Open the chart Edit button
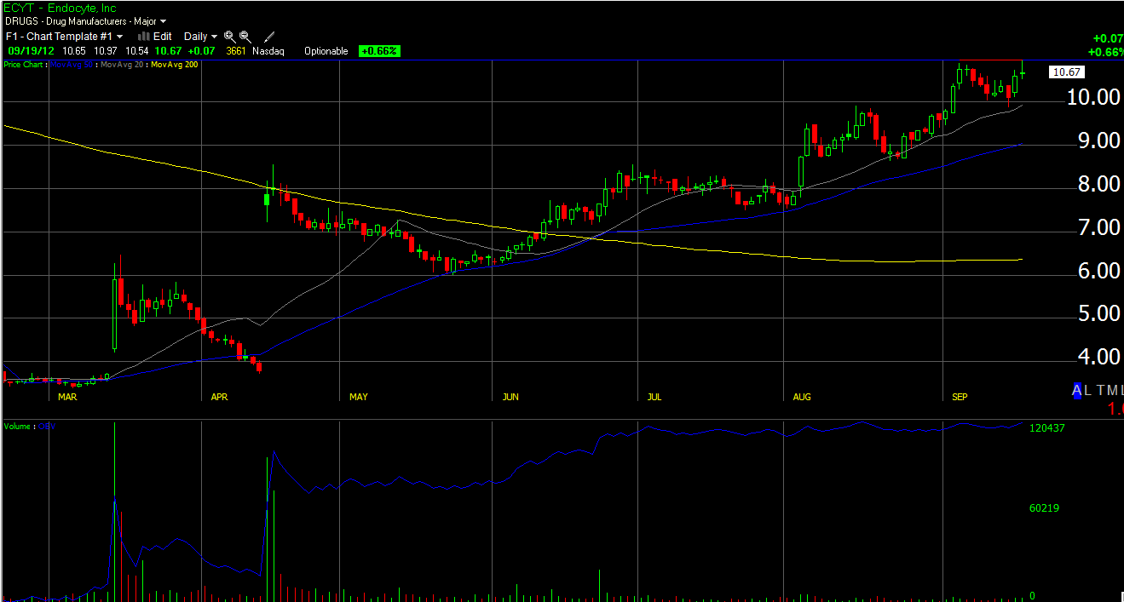1124x602 pixels. [155, 37]
